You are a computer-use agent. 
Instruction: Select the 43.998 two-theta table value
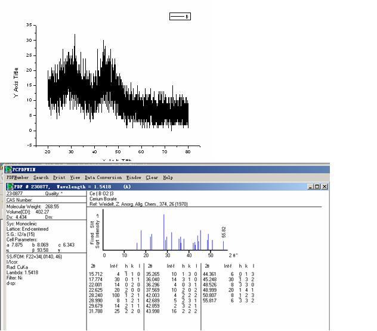point(153,311)
